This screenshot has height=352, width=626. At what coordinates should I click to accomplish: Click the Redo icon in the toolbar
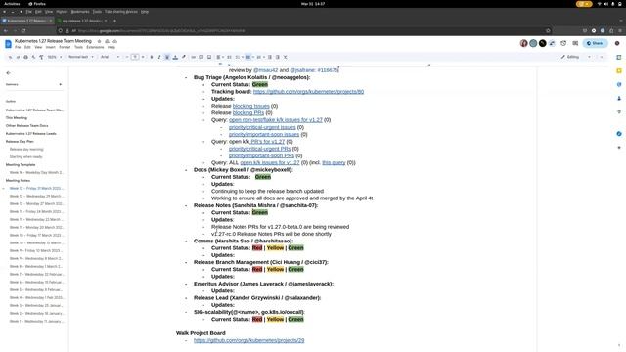[18, 57]
